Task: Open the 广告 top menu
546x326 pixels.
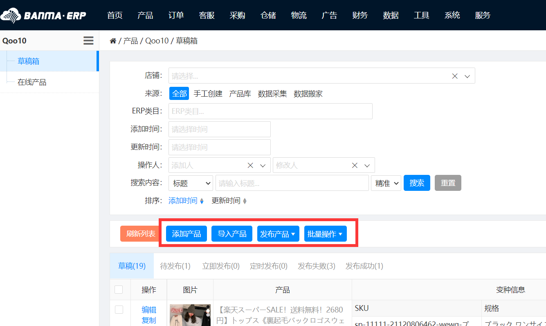Action: pos(330,16)
